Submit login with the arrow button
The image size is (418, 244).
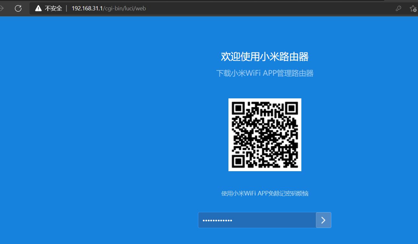[x=323, y=220]
